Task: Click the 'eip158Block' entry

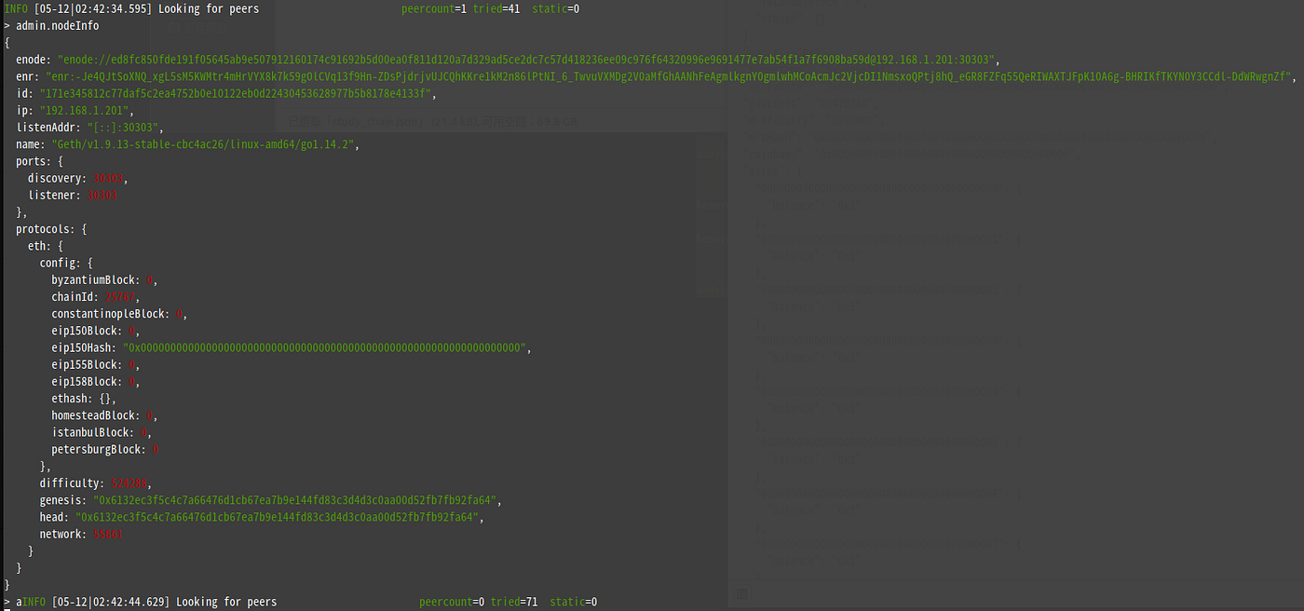Action: [96, 382]
